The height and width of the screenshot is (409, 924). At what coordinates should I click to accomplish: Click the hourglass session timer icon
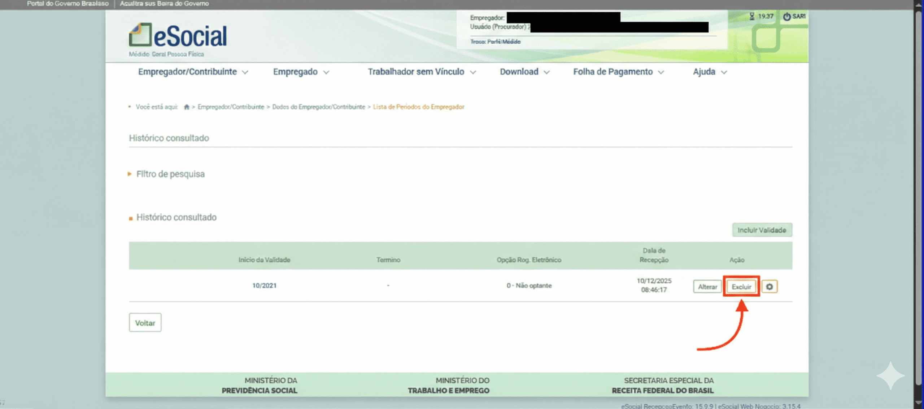752,17
